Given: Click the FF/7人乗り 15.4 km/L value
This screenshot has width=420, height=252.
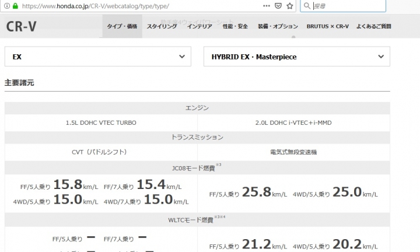Looking at the screenshot, I should click(x=142, y=185).
